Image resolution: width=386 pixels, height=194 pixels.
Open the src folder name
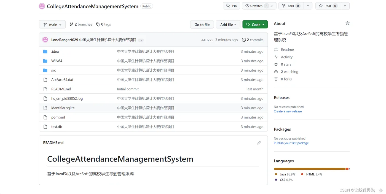pos(53,70)
